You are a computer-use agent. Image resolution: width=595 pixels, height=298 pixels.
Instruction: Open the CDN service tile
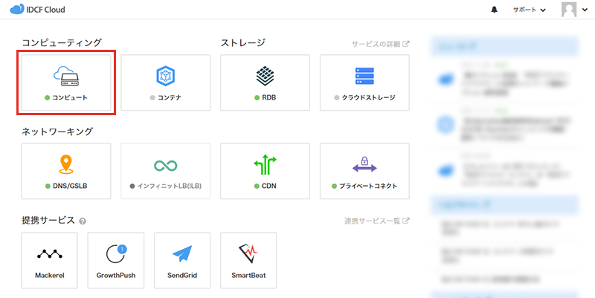(265, 171)
